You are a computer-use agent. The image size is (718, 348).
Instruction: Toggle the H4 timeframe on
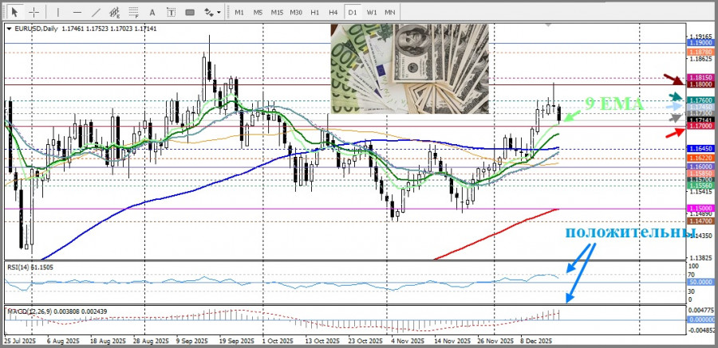click(333, 12)
